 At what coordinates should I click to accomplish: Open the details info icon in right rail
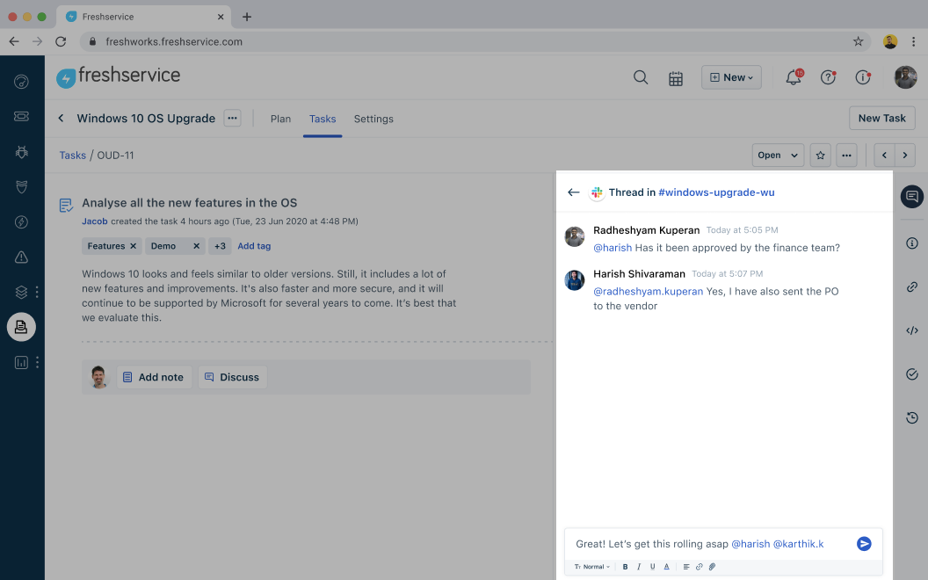pyautogui.click(x=912, y=243)
